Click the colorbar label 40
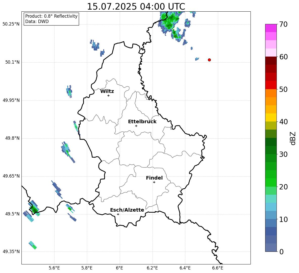The height and width of the screenshot is (273, 299). click(x=283, y=122)
